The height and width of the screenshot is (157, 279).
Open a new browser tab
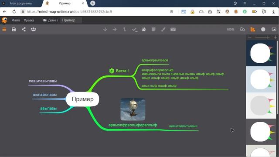[92, 3]
